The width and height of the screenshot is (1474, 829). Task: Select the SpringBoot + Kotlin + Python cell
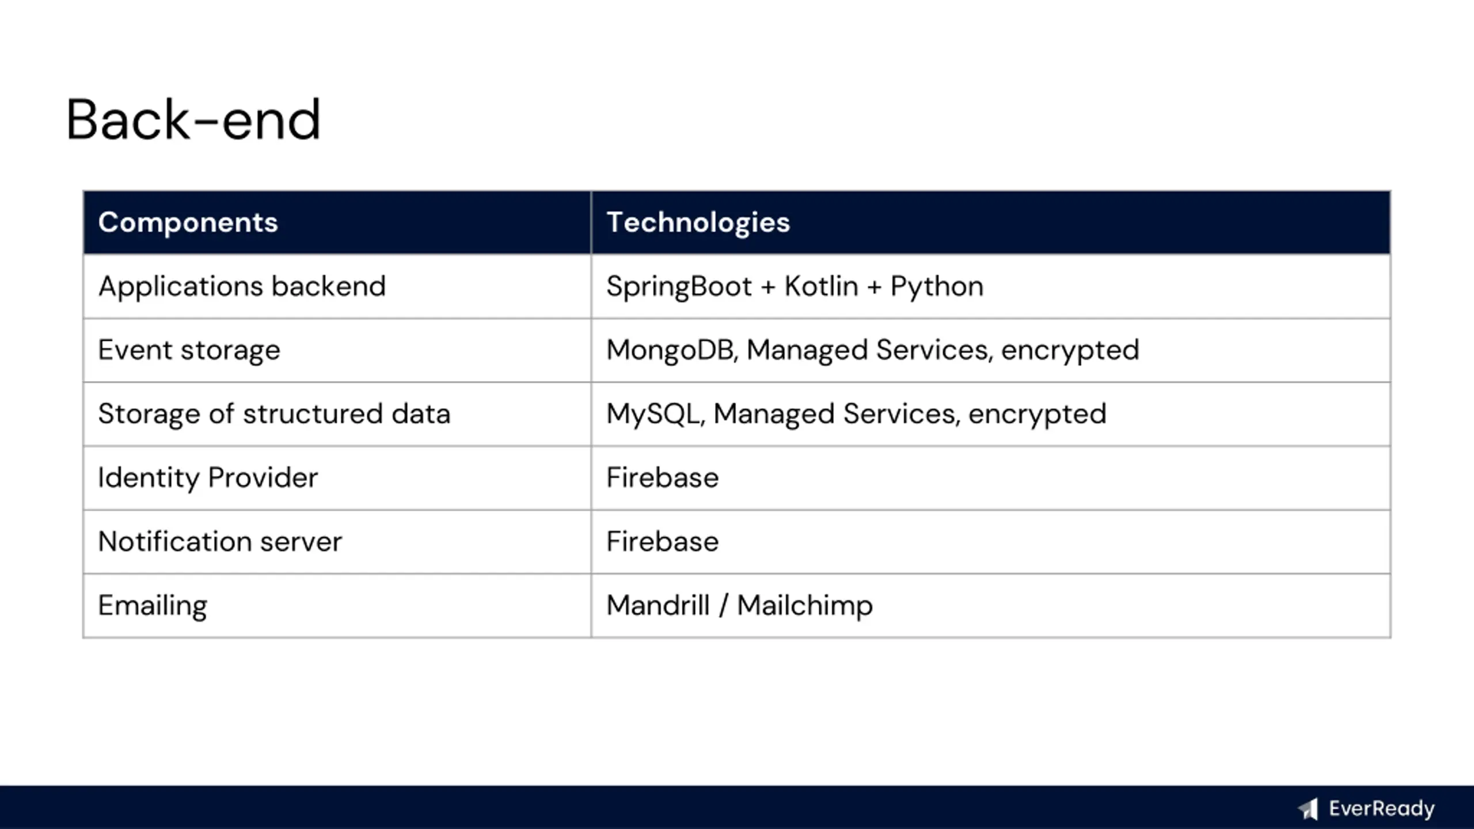[x=990, y=286]
